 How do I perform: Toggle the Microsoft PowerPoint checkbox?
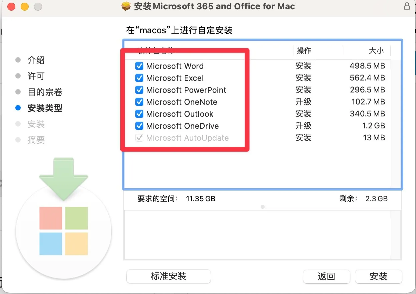139,90
